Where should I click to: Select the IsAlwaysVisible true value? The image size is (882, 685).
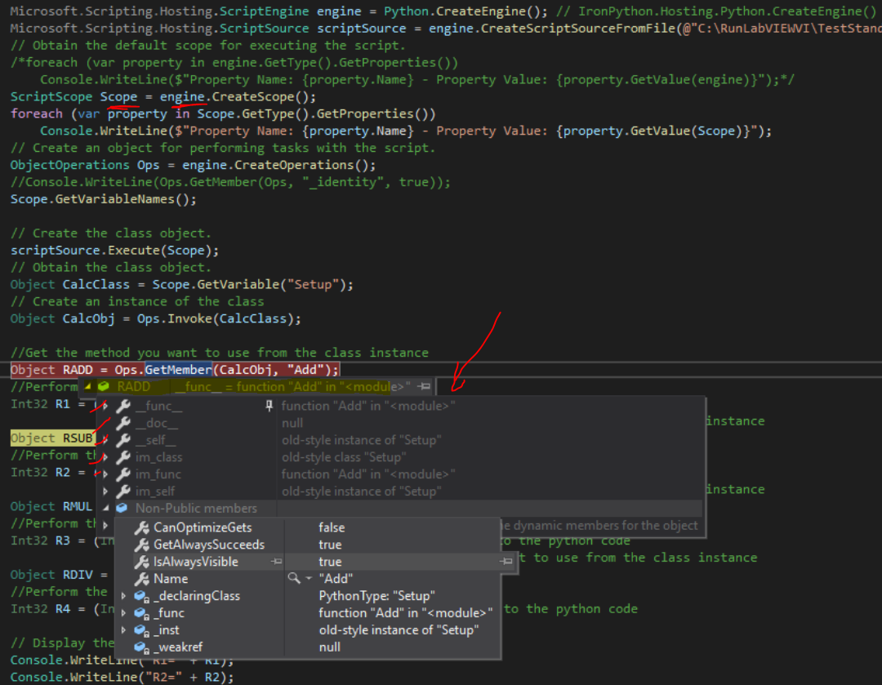tap(330, 562)
